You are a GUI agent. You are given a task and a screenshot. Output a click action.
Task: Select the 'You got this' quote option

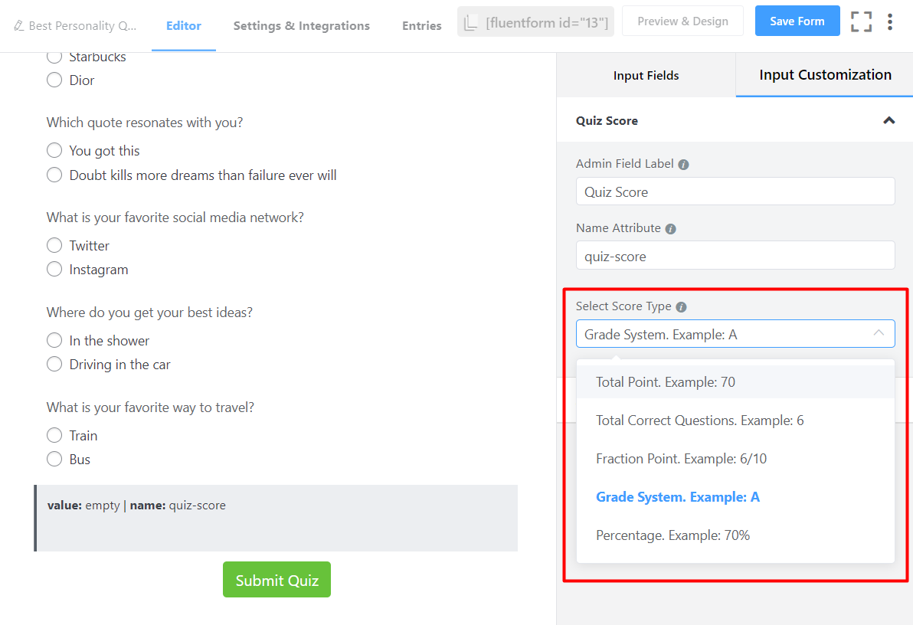click(54, 150)
